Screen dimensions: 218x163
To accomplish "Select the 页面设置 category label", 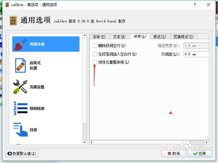I will pos(37,87).
